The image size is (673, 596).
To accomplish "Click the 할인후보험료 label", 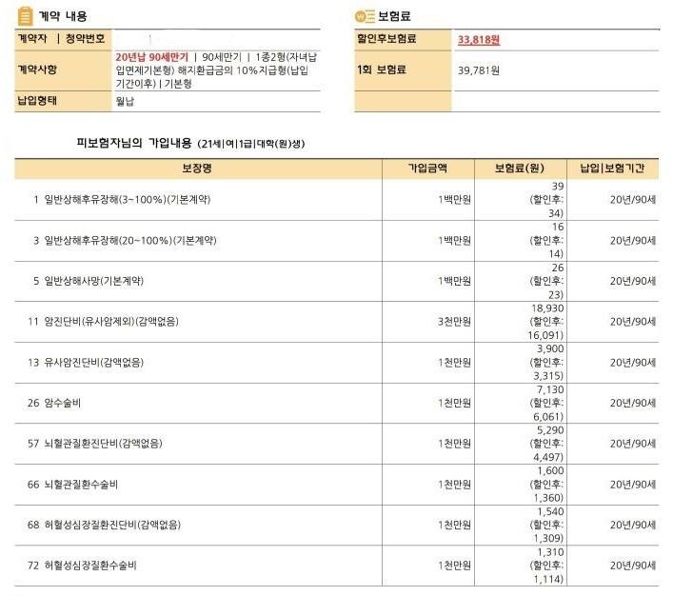I will (386, 39).
